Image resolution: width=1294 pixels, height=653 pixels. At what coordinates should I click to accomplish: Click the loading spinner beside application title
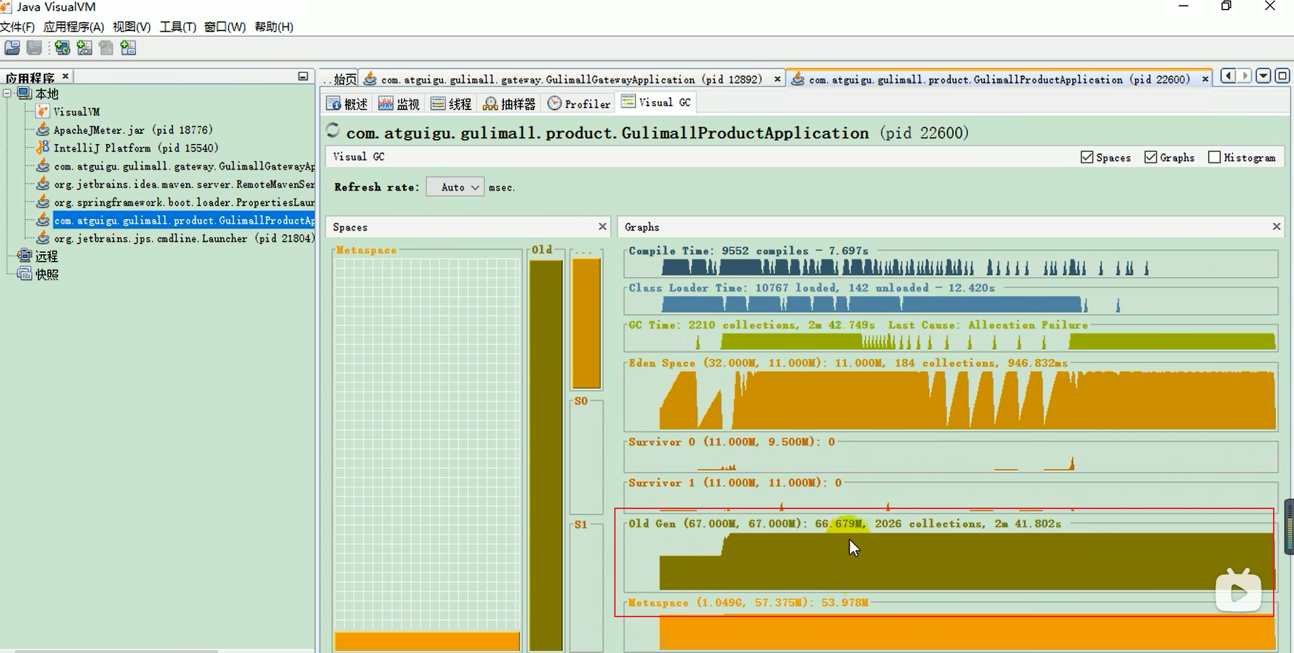pyautogui.click(x=332, y=130)
